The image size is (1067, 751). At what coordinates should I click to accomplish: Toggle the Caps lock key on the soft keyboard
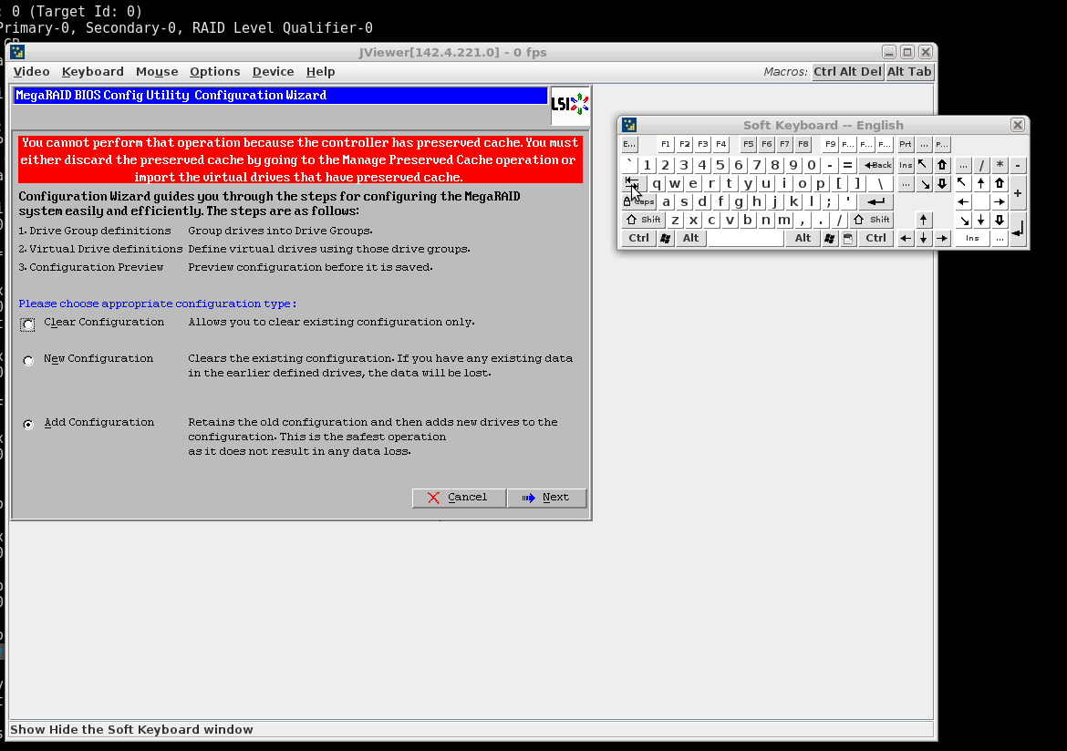pos(639,201)
